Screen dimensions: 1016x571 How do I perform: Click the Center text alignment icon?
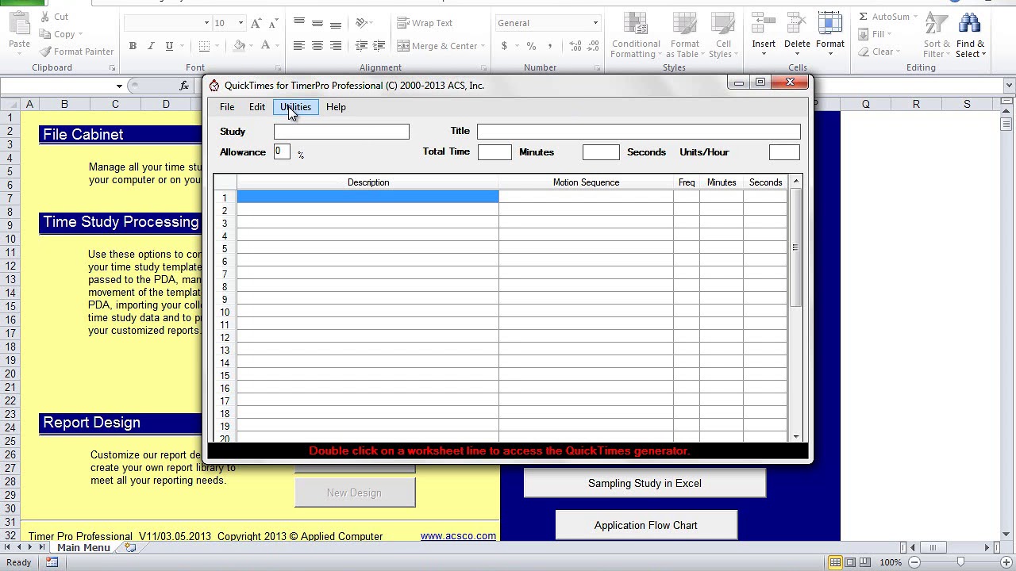click(317, 46)
